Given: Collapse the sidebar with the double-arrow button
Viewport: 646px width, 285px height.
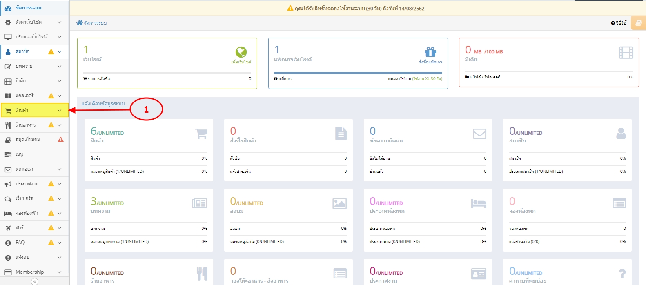Looking at the screenshot, I should click(35, 281).
